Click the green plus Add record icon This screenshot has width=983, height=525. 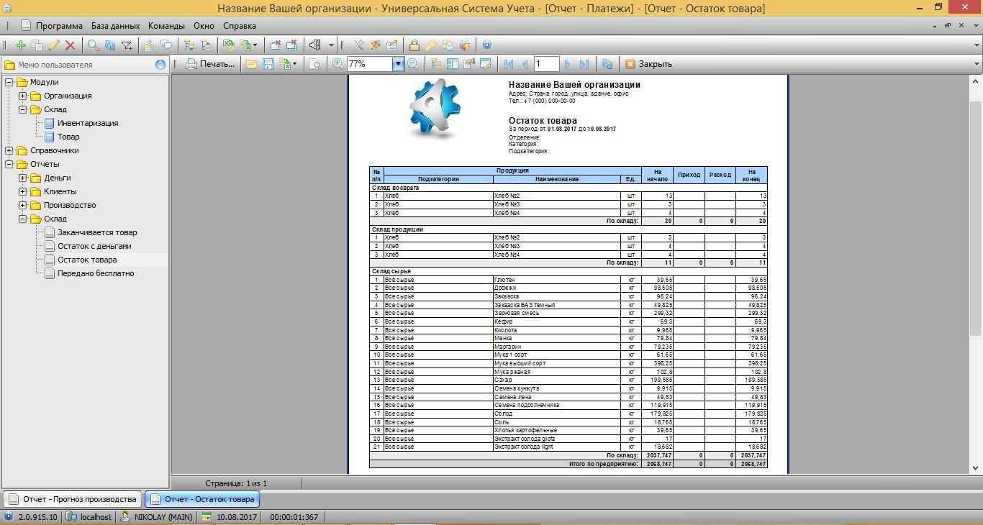[20, 45]
